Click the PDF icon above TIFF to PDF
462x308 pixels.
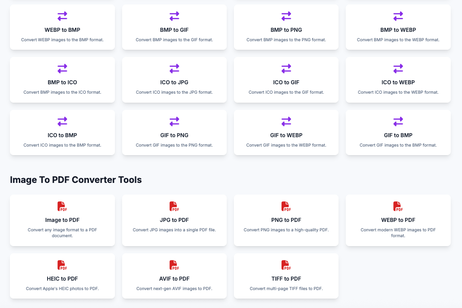(x=286, y=265)
